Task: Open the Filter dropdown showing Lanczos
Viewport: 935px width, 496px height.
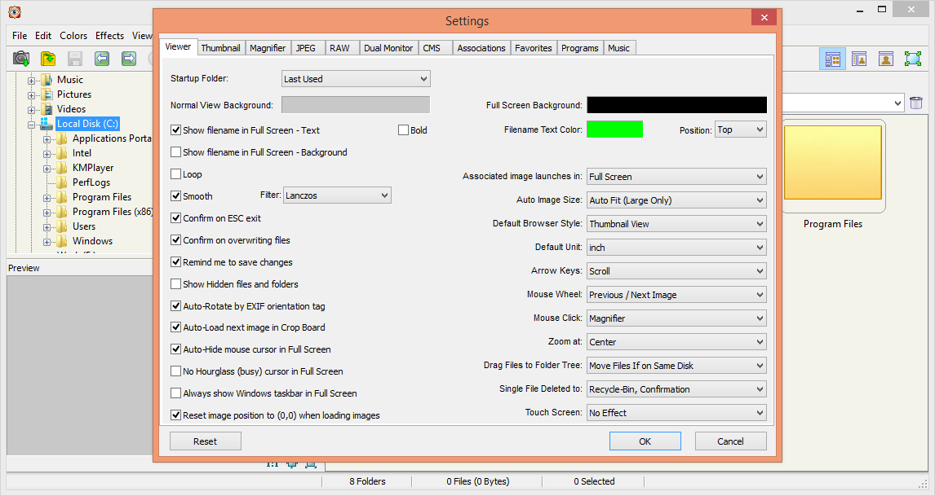Action: pyautogui.click(x=337, y=195)
